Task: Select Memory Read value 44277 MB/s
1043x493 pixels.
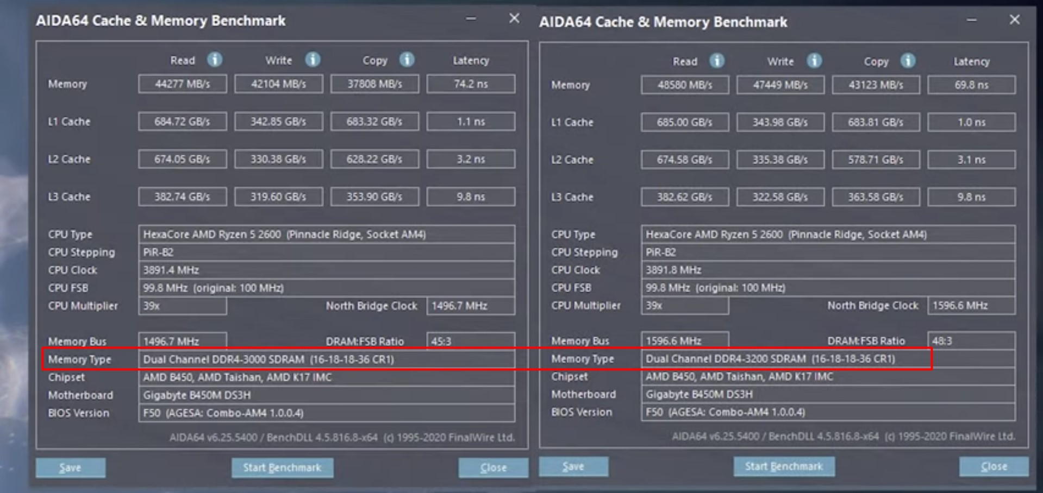Action: tap(183, 84)
